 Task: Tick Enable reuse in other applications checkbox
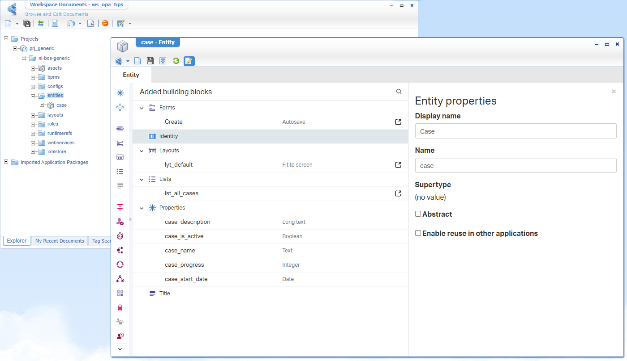tap(418, 233)
